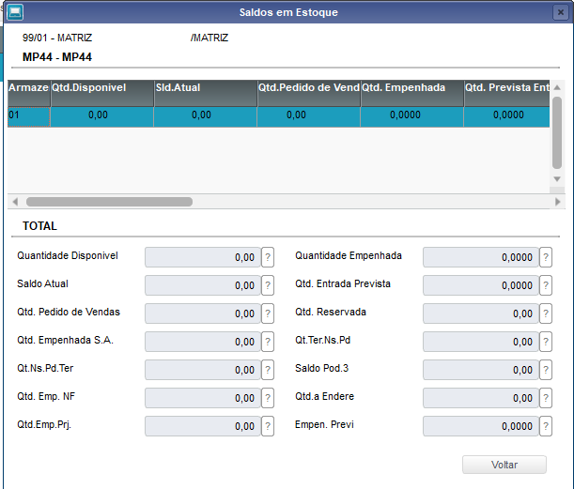
Task: Open help for Quantidade Disponivel
Action: coord(268,257)
